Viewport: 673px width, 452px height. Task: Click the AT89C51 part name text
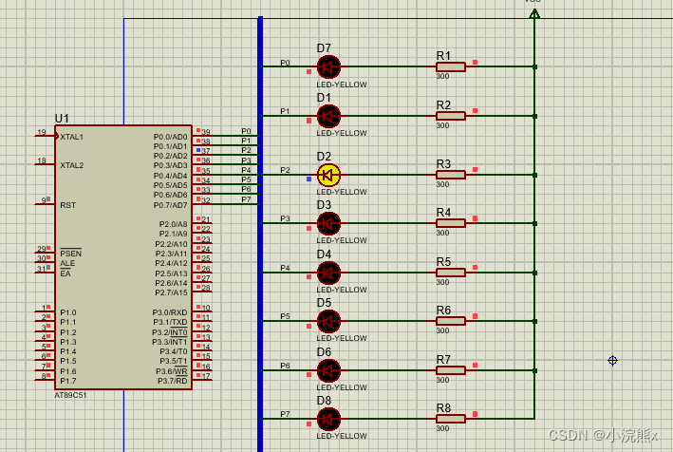pos(70,395)
